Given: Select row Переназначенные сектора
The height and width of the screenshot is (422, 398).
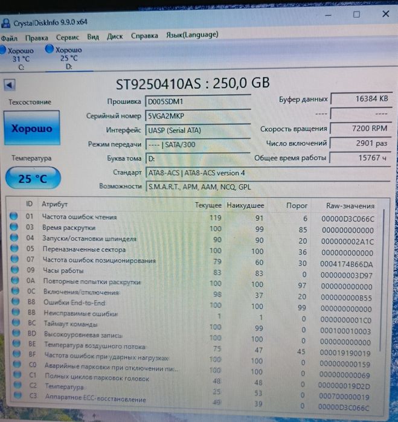Looking at the screenshot, I should click(x=191, y=251).
